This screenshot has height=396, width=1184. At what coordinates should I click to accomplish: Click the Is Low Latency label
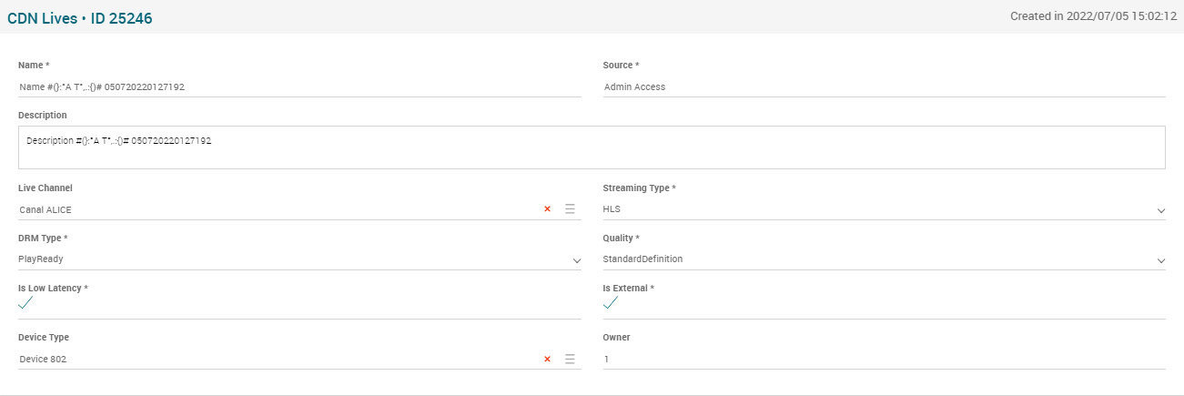point(52,288)
